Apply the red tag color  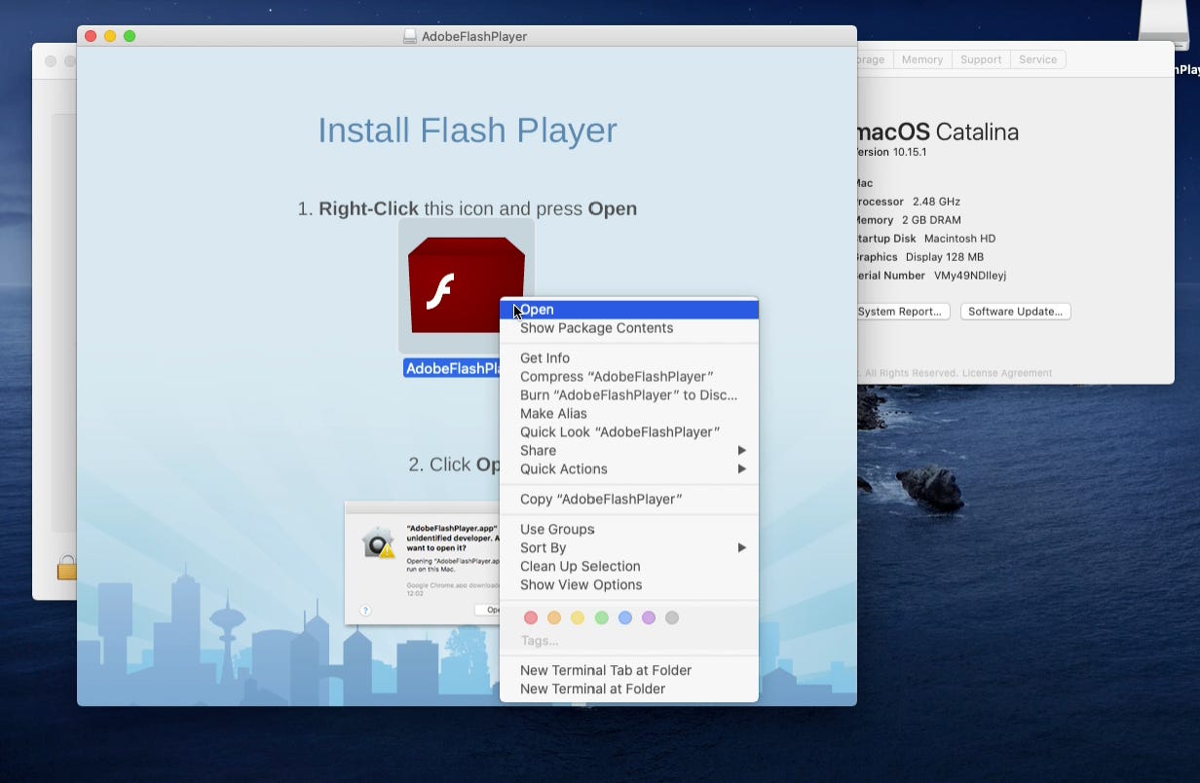(x=531, y=617)
